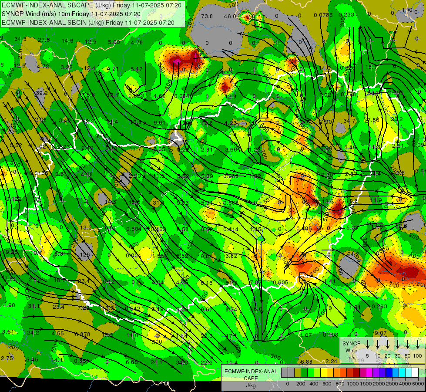Click the 4.72 value at upper left
Viewport: 426px width, 392px height.
coord(43,66)
